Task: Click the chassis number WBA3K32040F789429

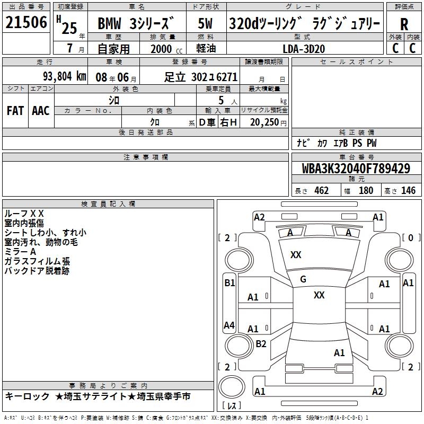Action: pos(356,169)
